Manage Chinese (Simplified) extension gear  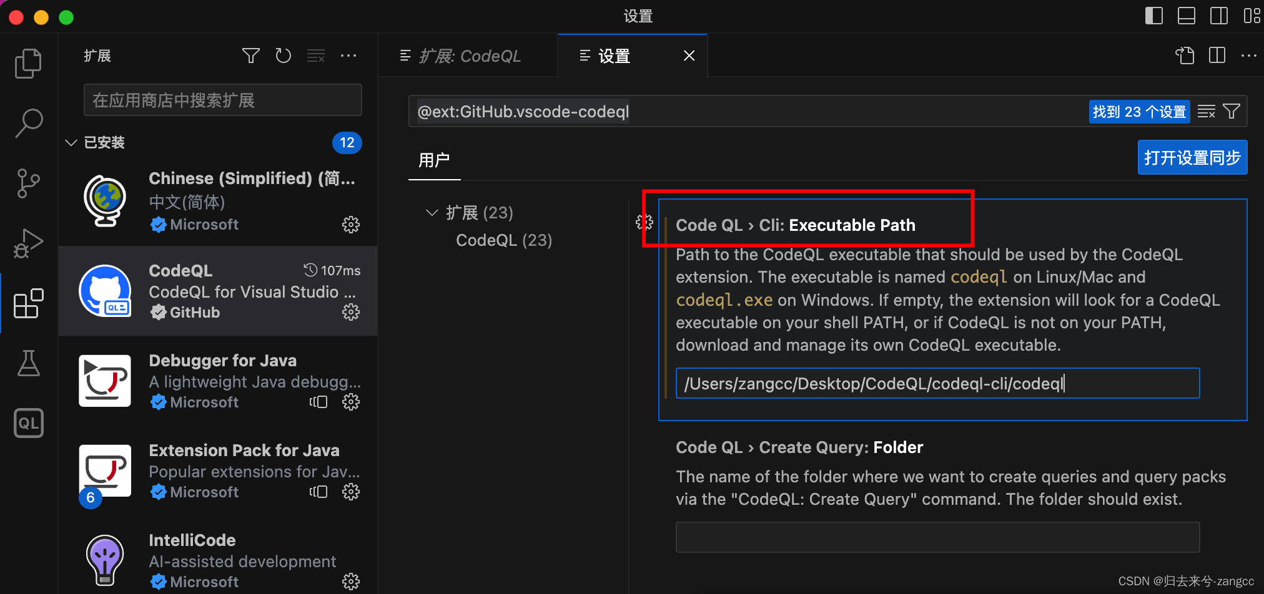pos(351,225)
